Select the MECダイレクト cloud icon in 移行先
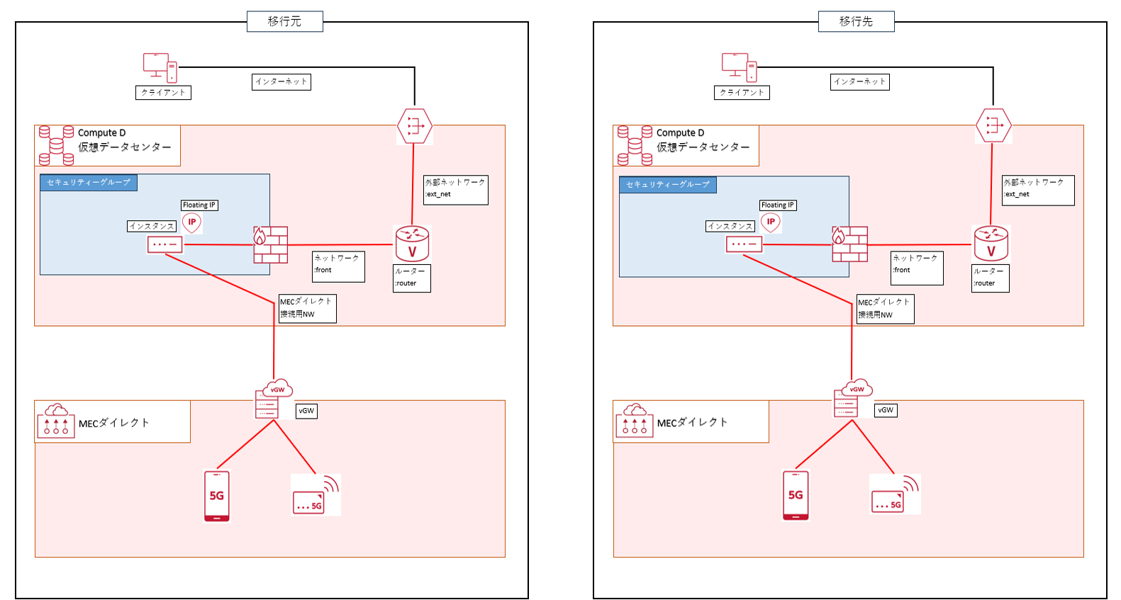The width and height of the screenshot is (1121, 600). point(634,421)
